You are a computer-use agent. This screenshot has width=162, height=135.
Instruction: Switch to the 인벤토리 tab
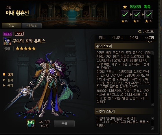click(32, 26)
